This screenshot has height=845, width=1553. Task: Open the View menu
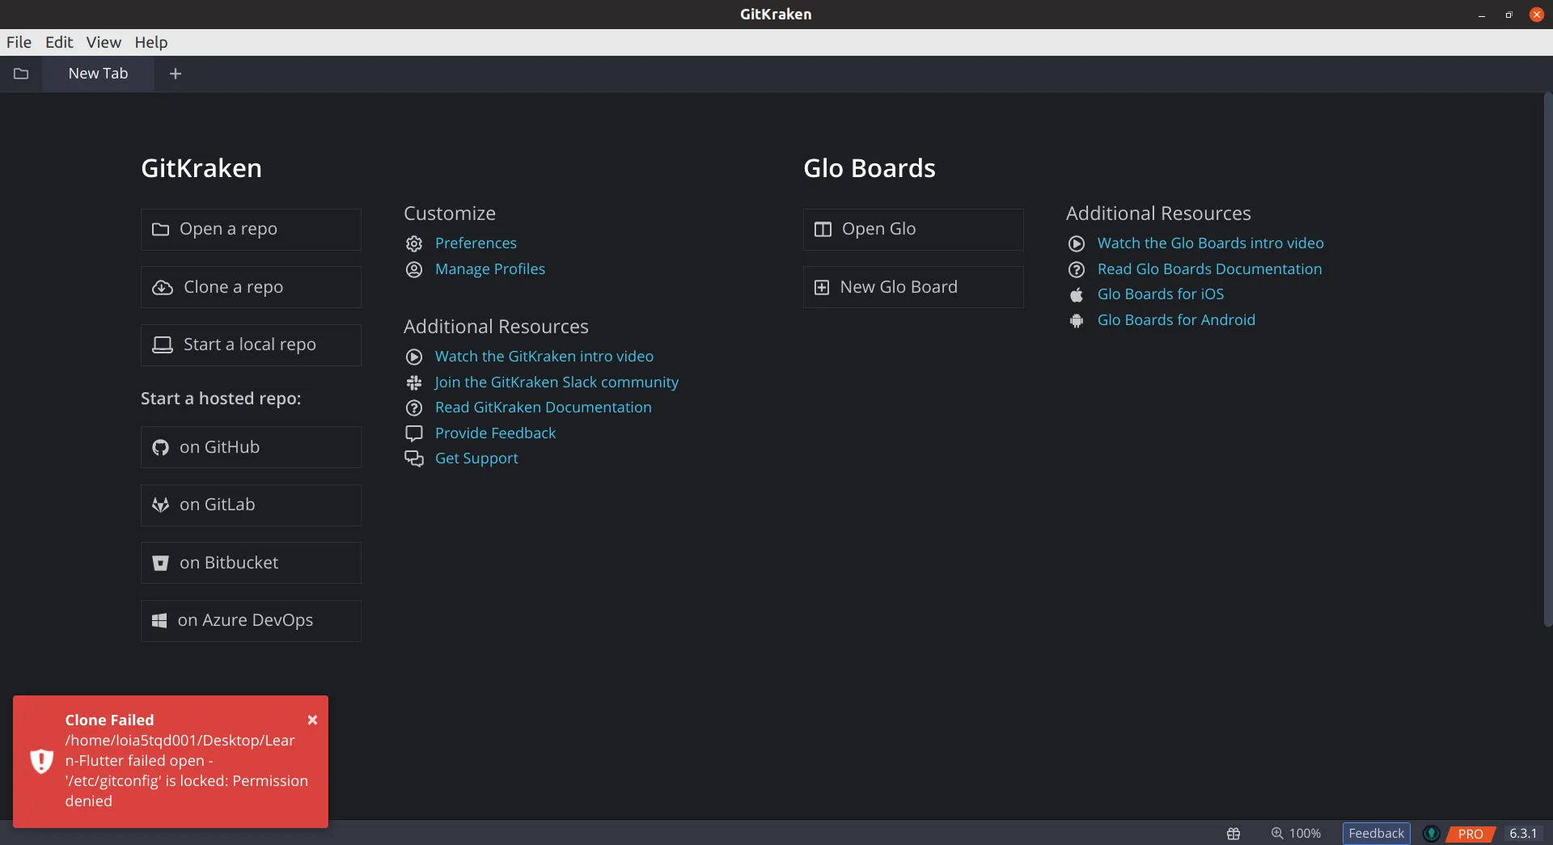click(x=104, y=42)
